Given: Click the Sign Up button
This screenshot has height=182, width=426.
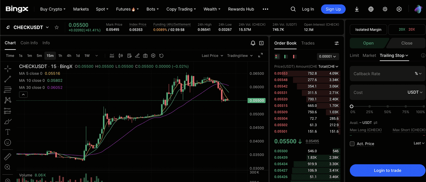Looking at the screenshot, I should point(333,9).
